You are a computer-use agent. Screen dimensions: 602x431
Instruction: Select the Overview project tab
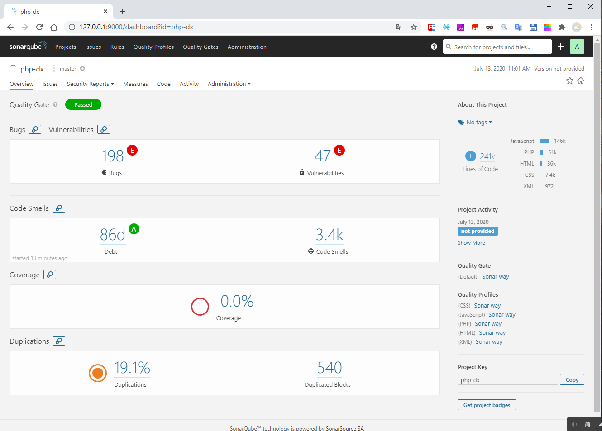click(21, 84)
